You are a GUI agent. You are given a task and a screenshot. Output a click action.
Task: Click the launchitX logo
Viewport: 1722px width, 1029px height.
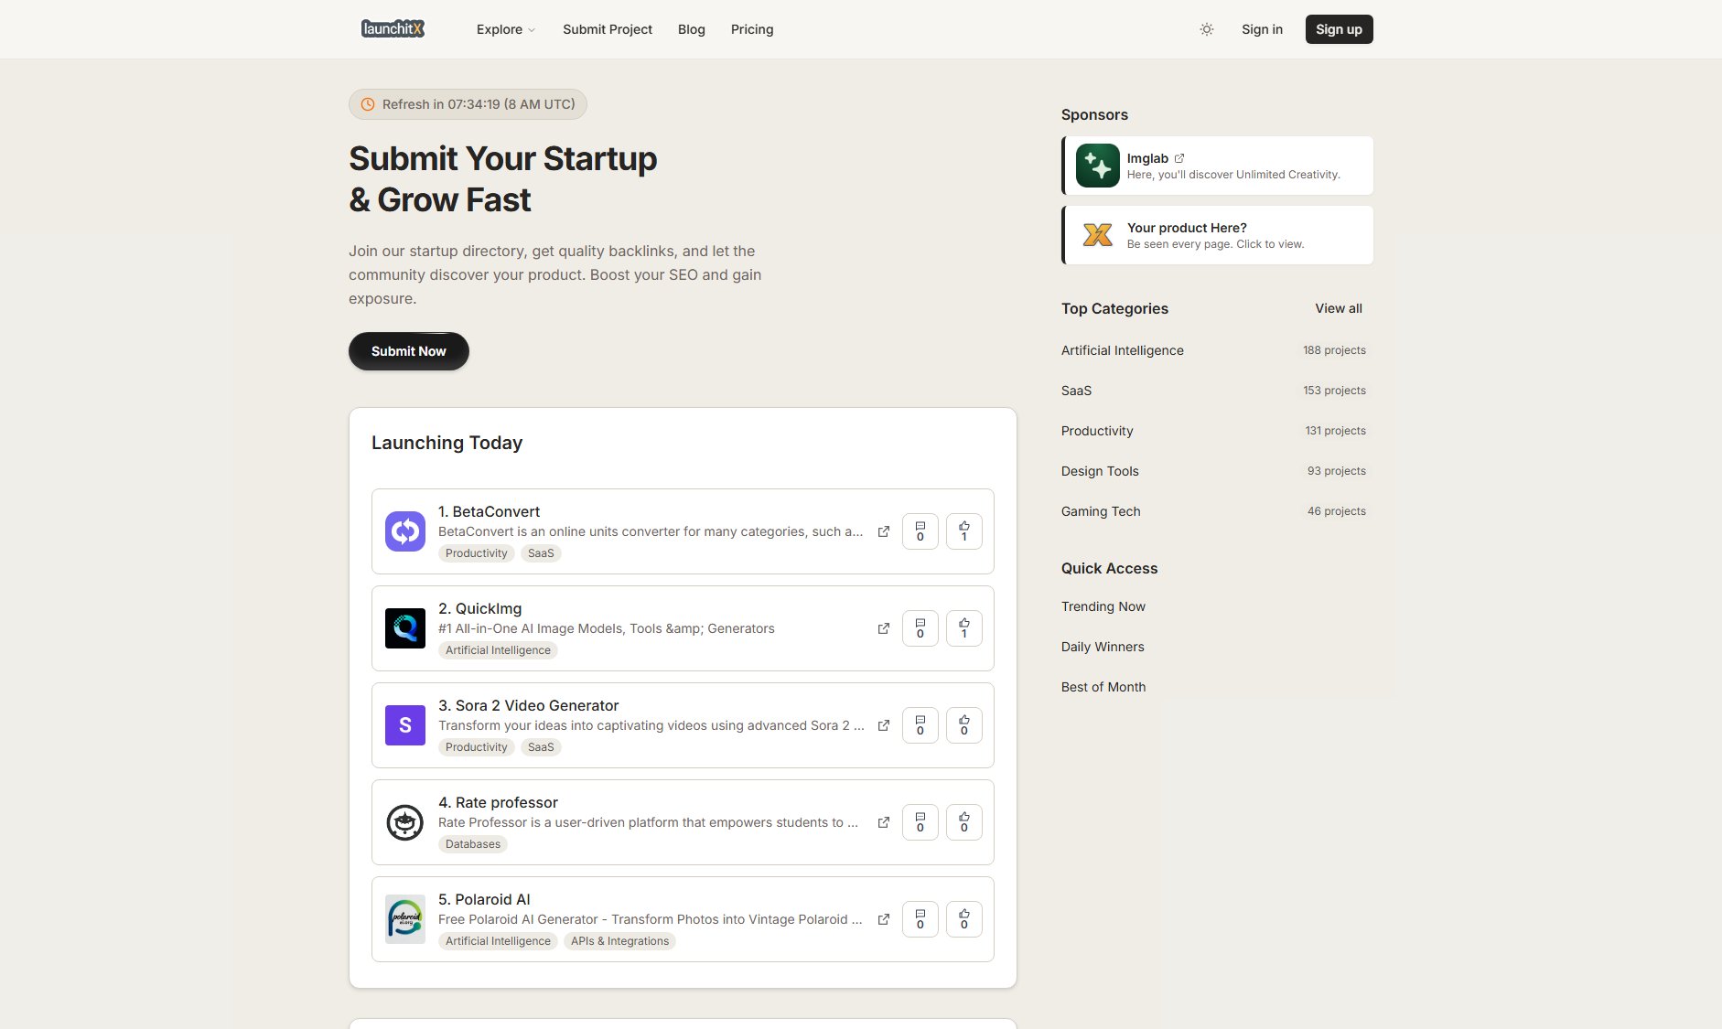point(393,28)
